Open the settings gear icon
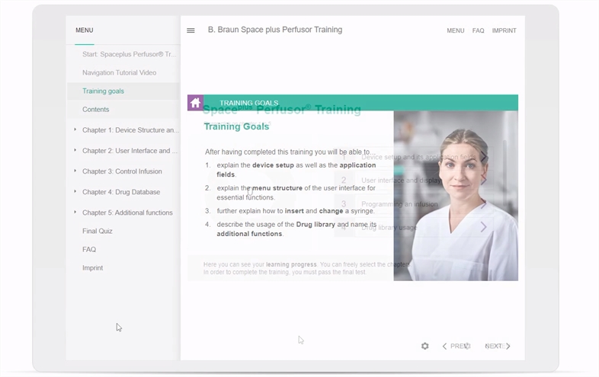This screenshot has width=599, height=377. pyautogui.click(x=424, y=346)
